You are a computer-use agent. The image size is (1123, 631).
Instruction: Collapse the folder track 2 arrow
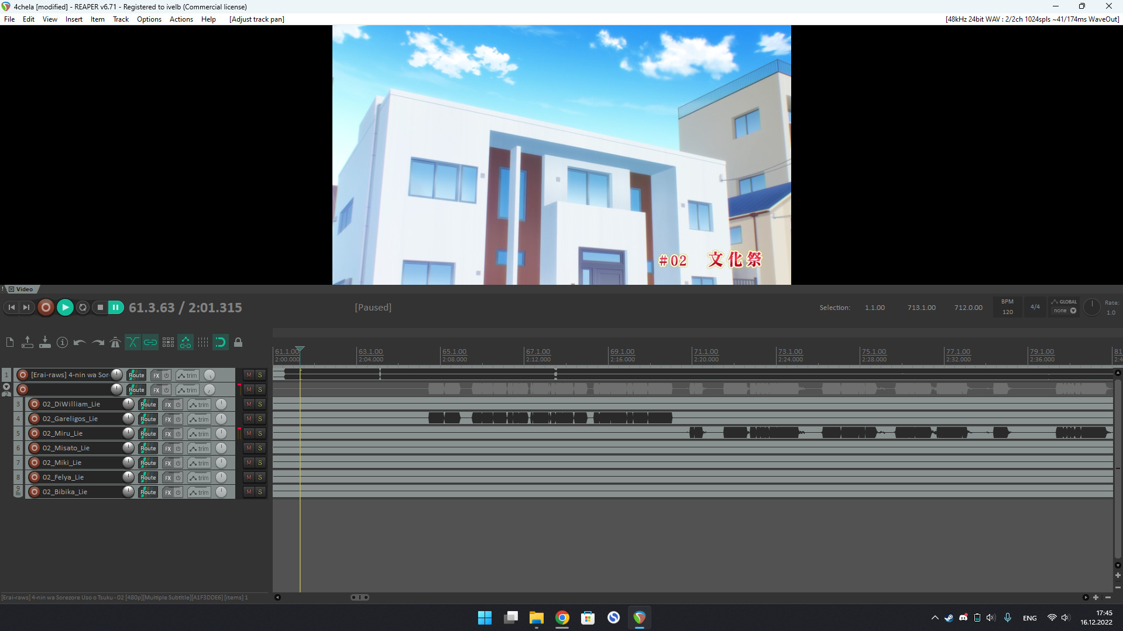coord(6,387)
